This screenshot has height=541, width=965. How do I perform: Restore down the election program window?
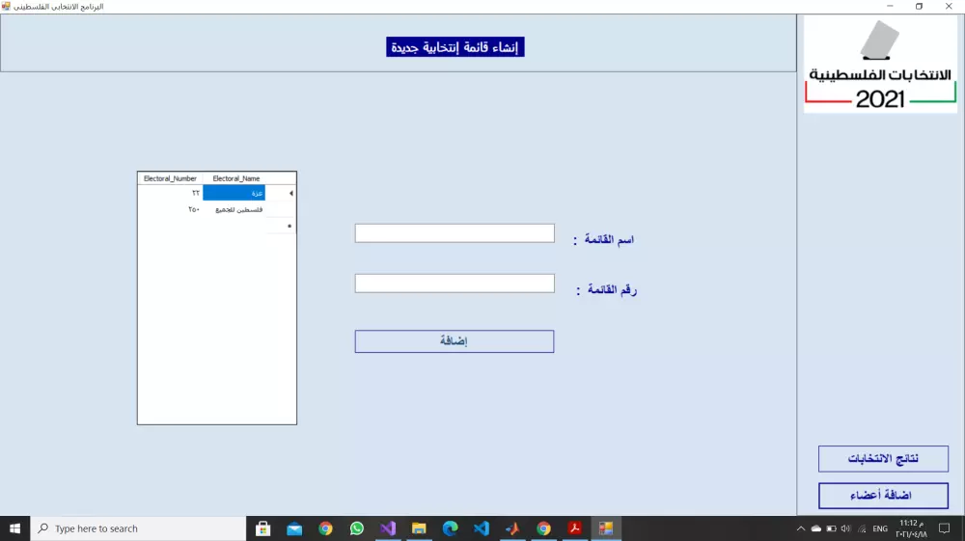(919, 6)
